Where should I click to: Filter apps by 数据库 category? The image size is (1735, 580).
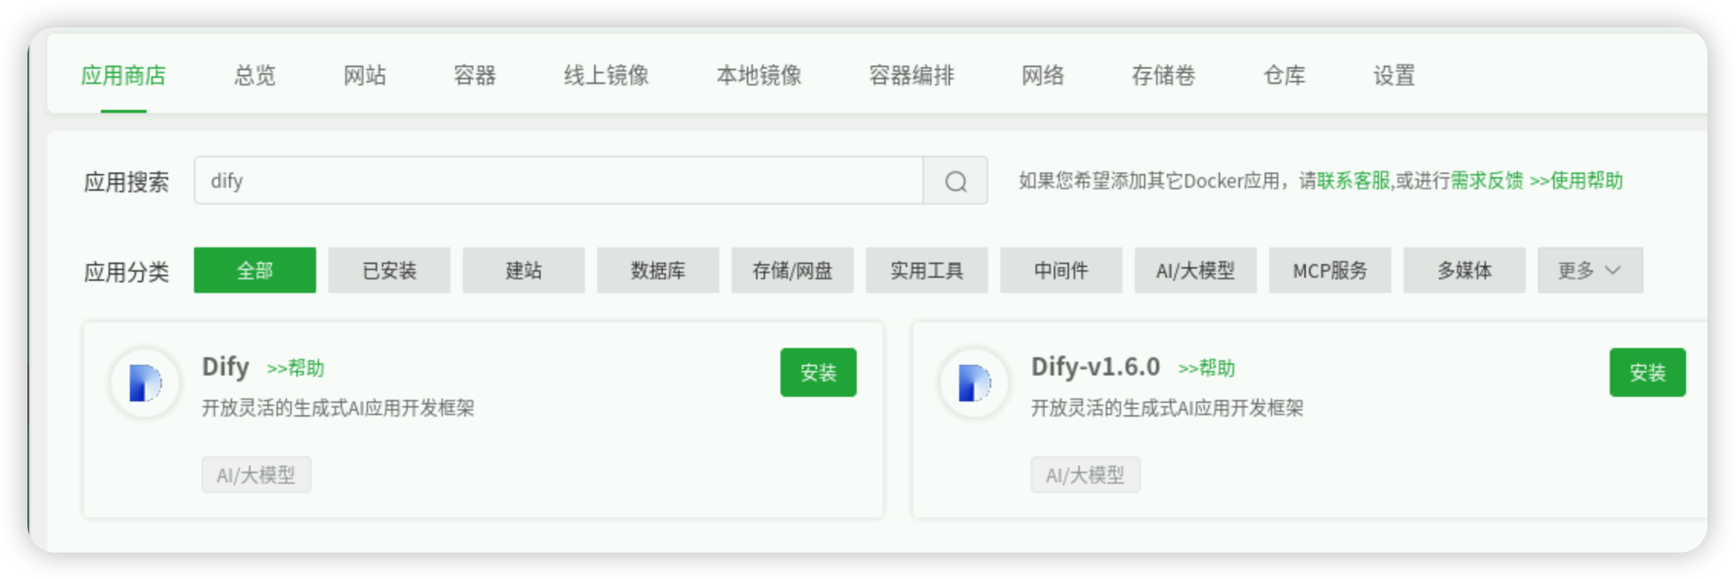(x=658, y=270)
